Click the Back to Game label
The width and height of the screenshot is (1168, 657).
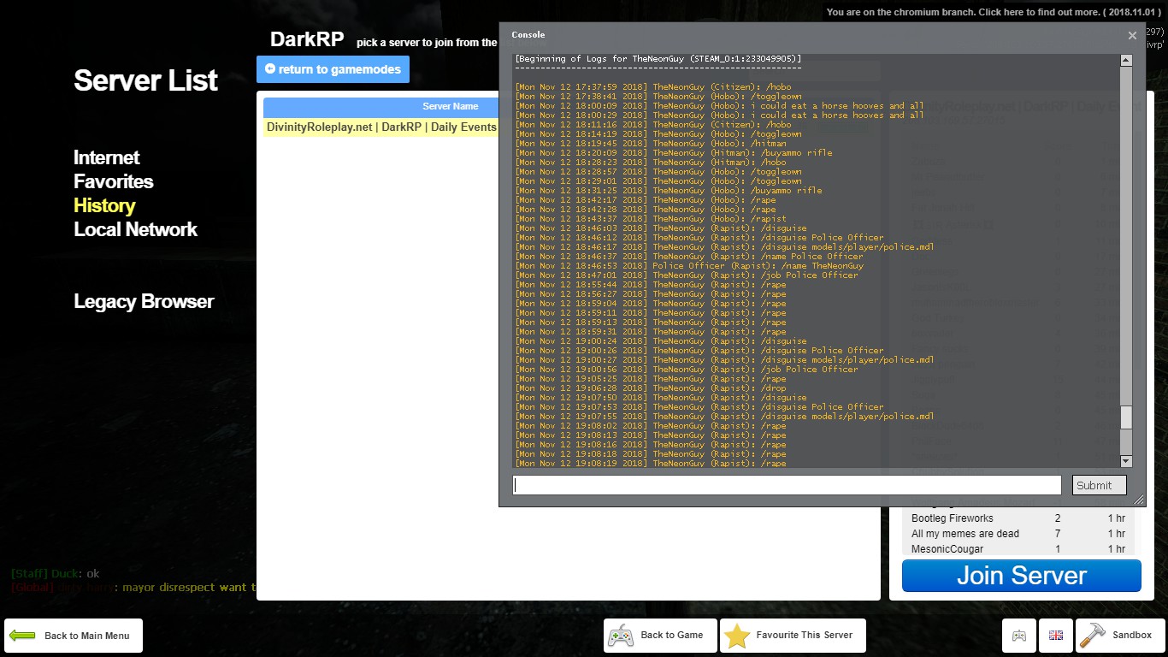tap(672, 635)
